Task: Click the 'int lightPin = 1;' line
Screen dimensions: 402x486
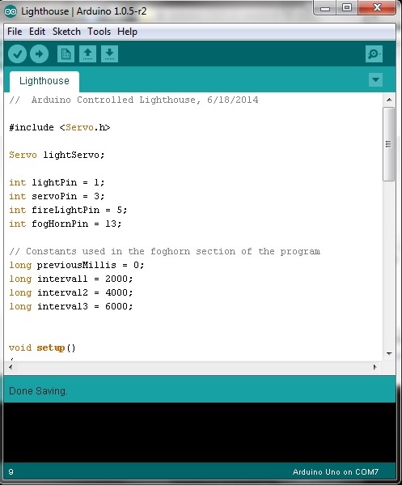Action: 57,182
